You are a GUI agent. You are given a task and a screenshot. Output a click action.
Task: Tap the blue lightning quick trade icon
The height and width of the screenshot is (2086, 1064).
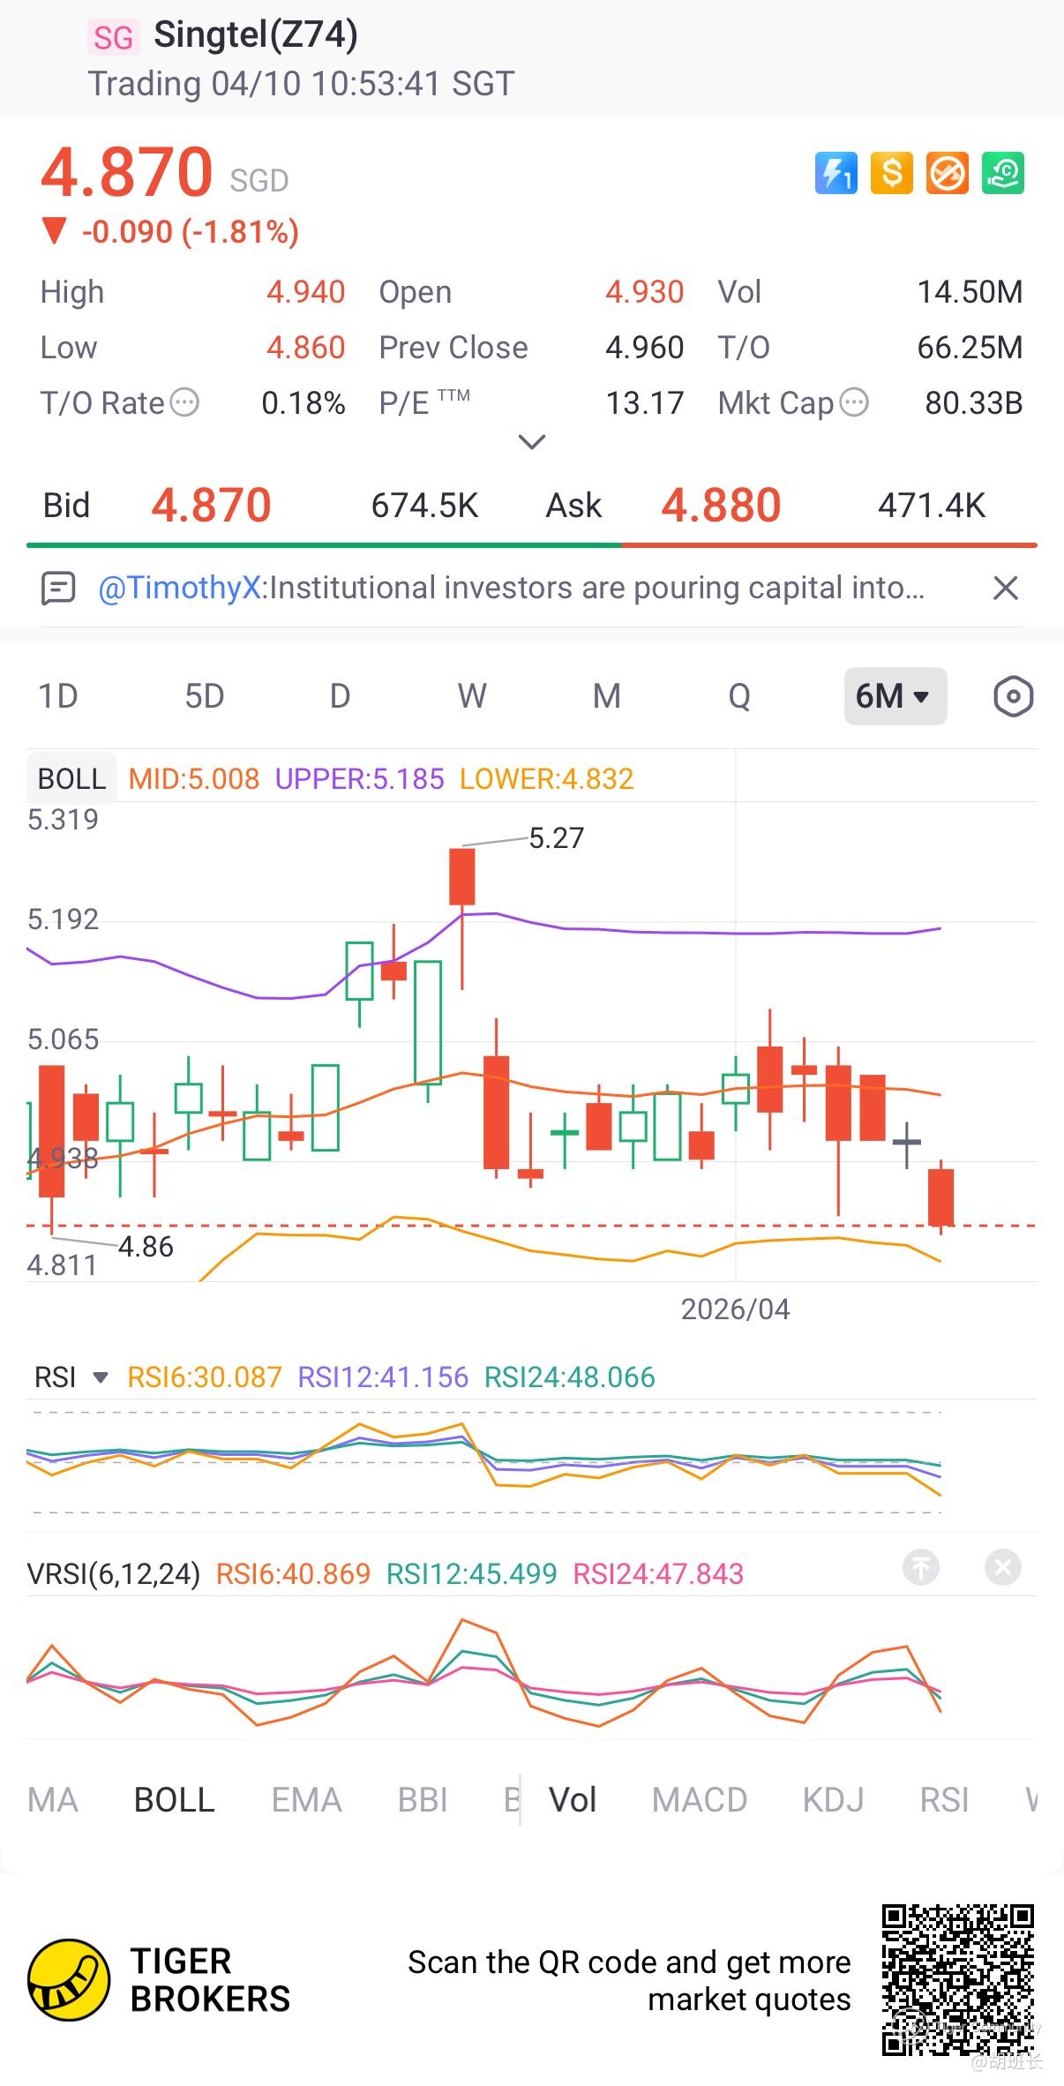coord(835,173)
